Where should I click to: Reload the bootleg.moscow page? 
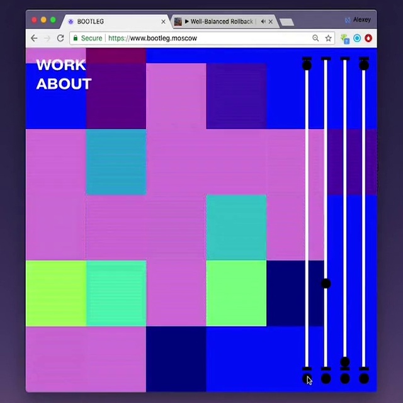pyautogui.click(x=60, y=38)
